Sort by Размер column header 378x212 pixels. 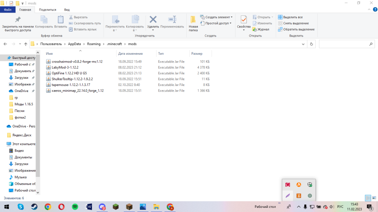197,54
